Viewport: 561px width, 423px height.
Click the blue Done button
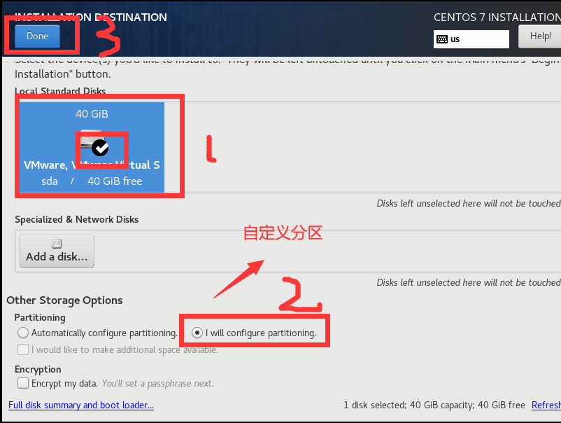[37, 36]
